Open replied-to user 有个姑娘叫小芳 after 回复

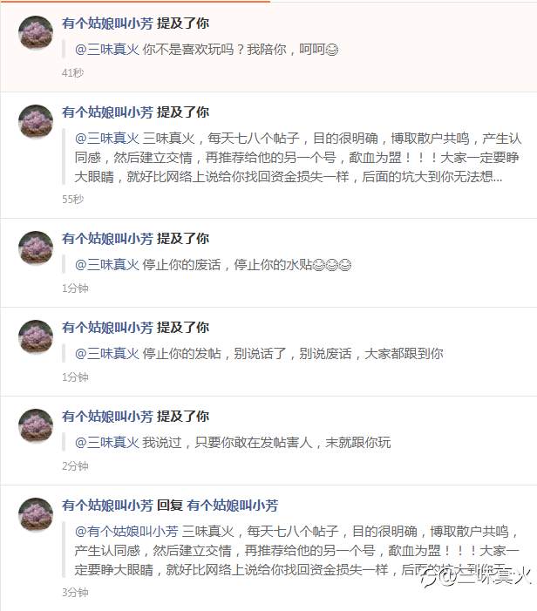click(x=232, y=506)
